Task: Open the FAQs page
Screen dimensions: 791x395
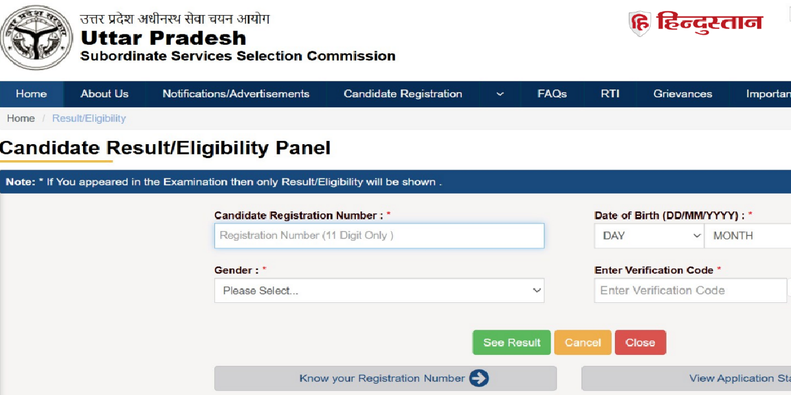Action: 552,94
